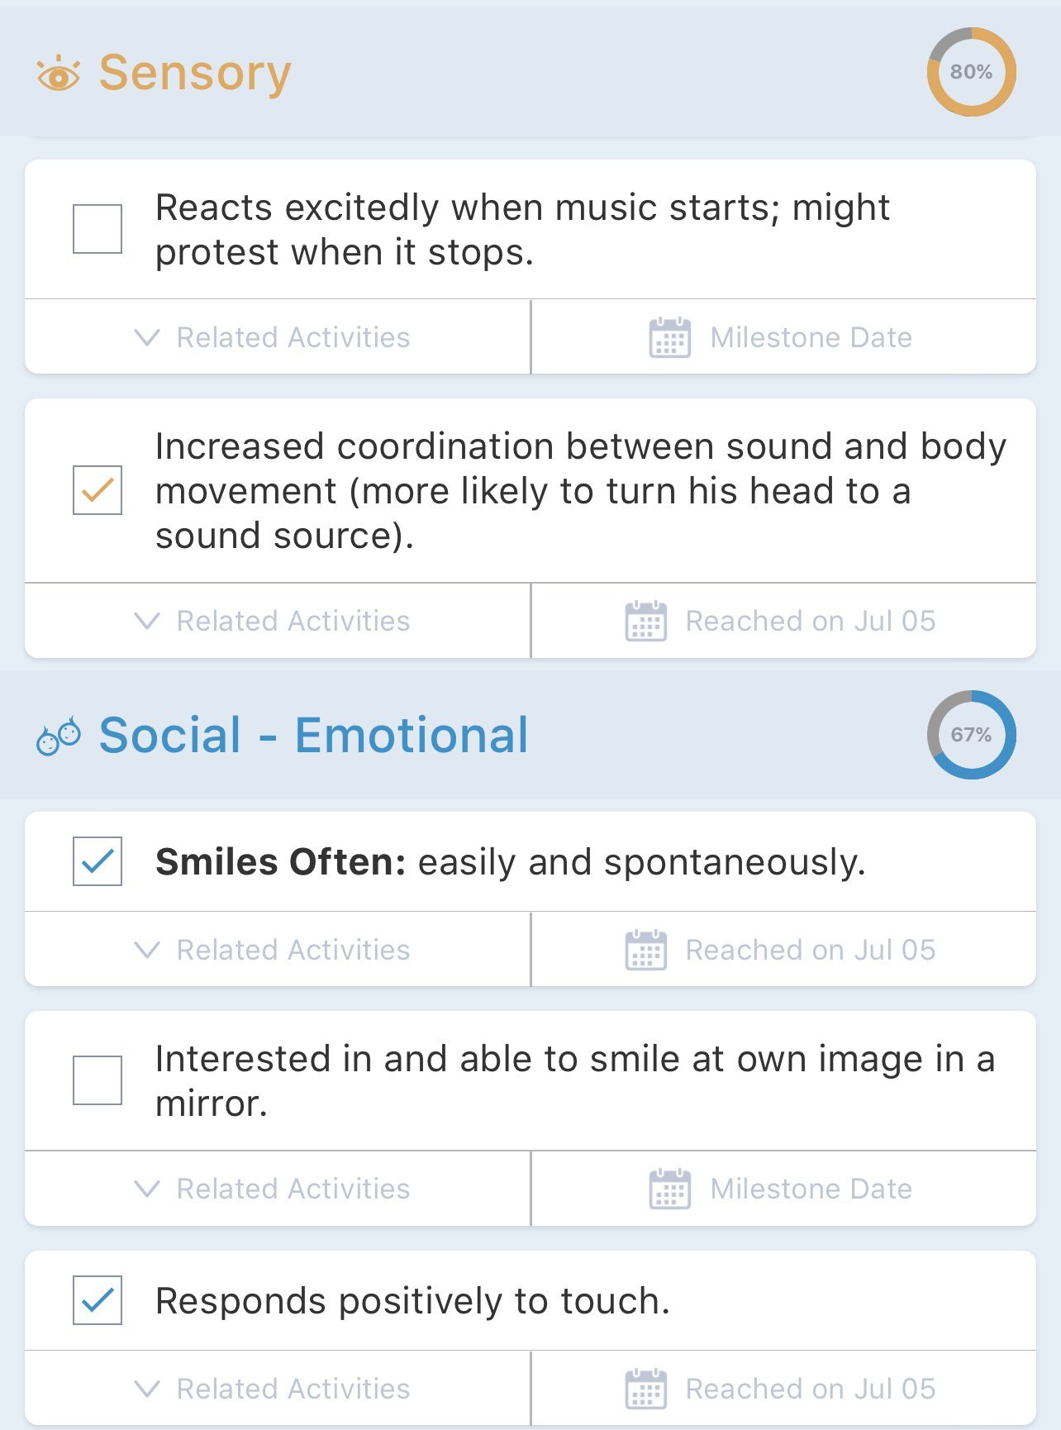This screenshot has height=1430, width=1061.
Task: Check the 'Reacts excitedly when music starts' box
Action: (98, 229)
